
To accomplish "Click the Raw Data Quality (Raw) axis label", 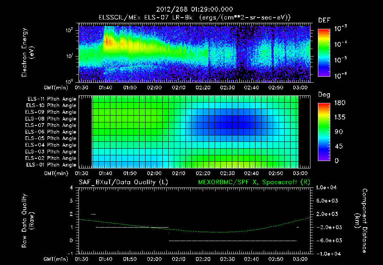I will pyautogui.click(x=28, y=221).
